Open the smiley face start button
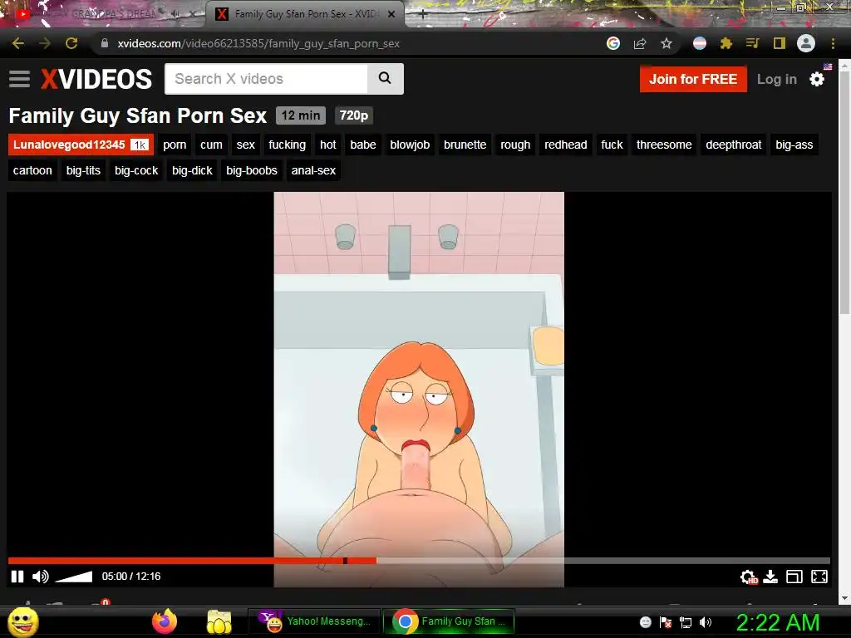 (22, 621)
